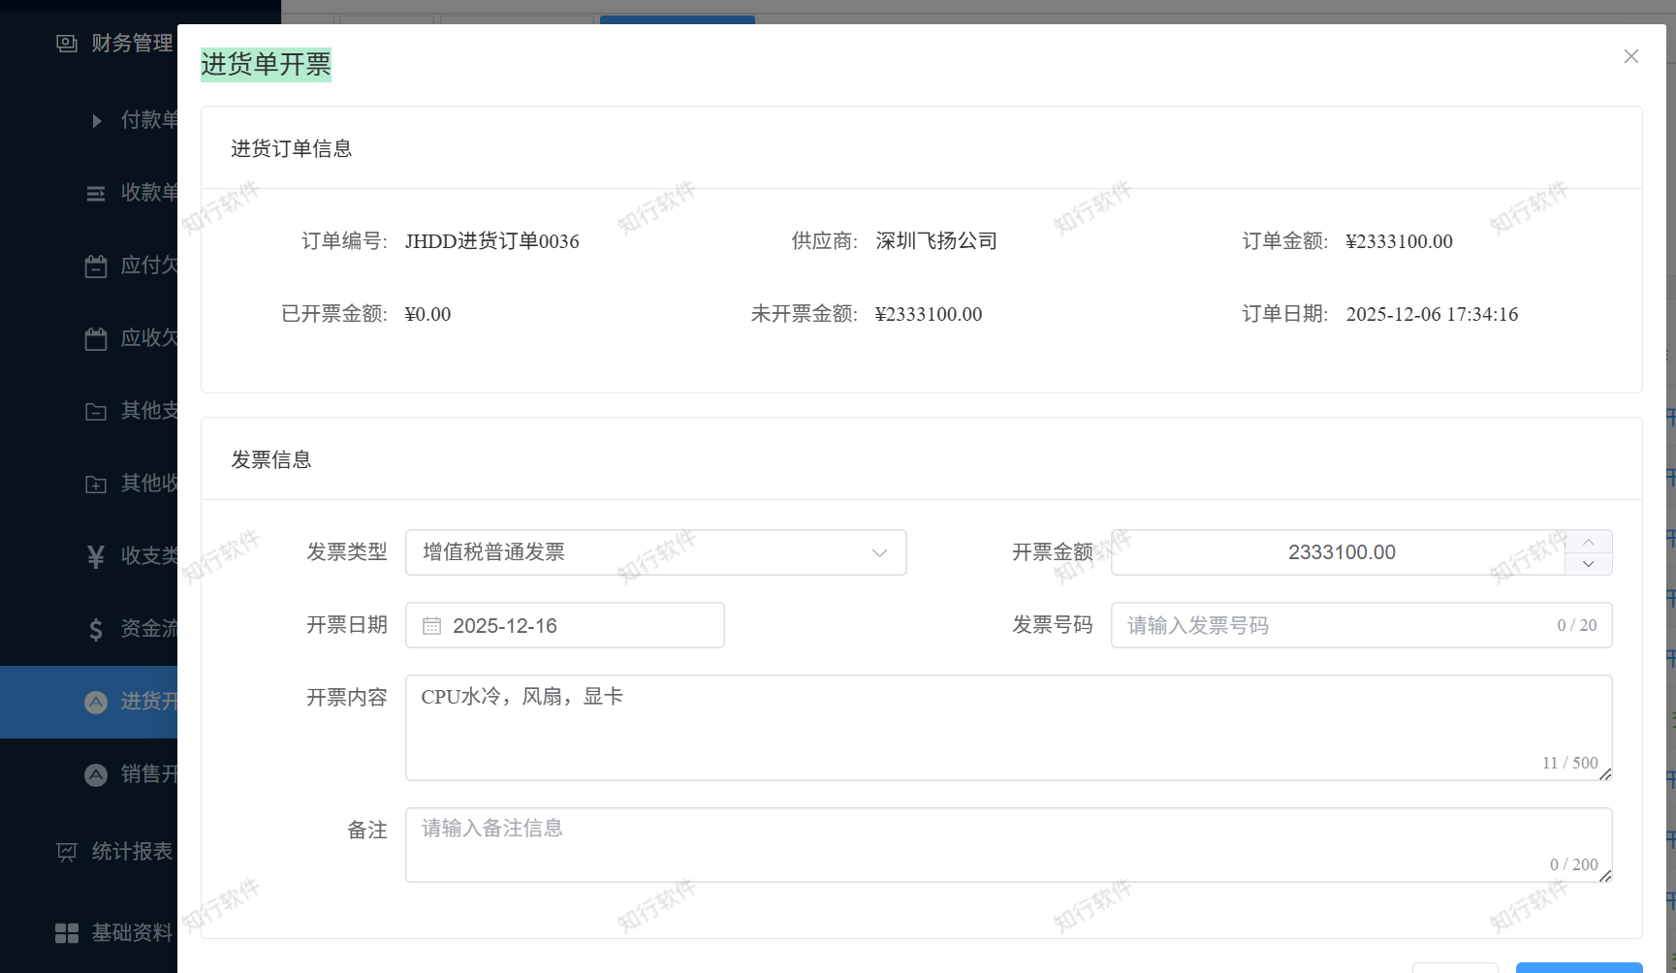Click the 其他支出 folder icon

95,411
